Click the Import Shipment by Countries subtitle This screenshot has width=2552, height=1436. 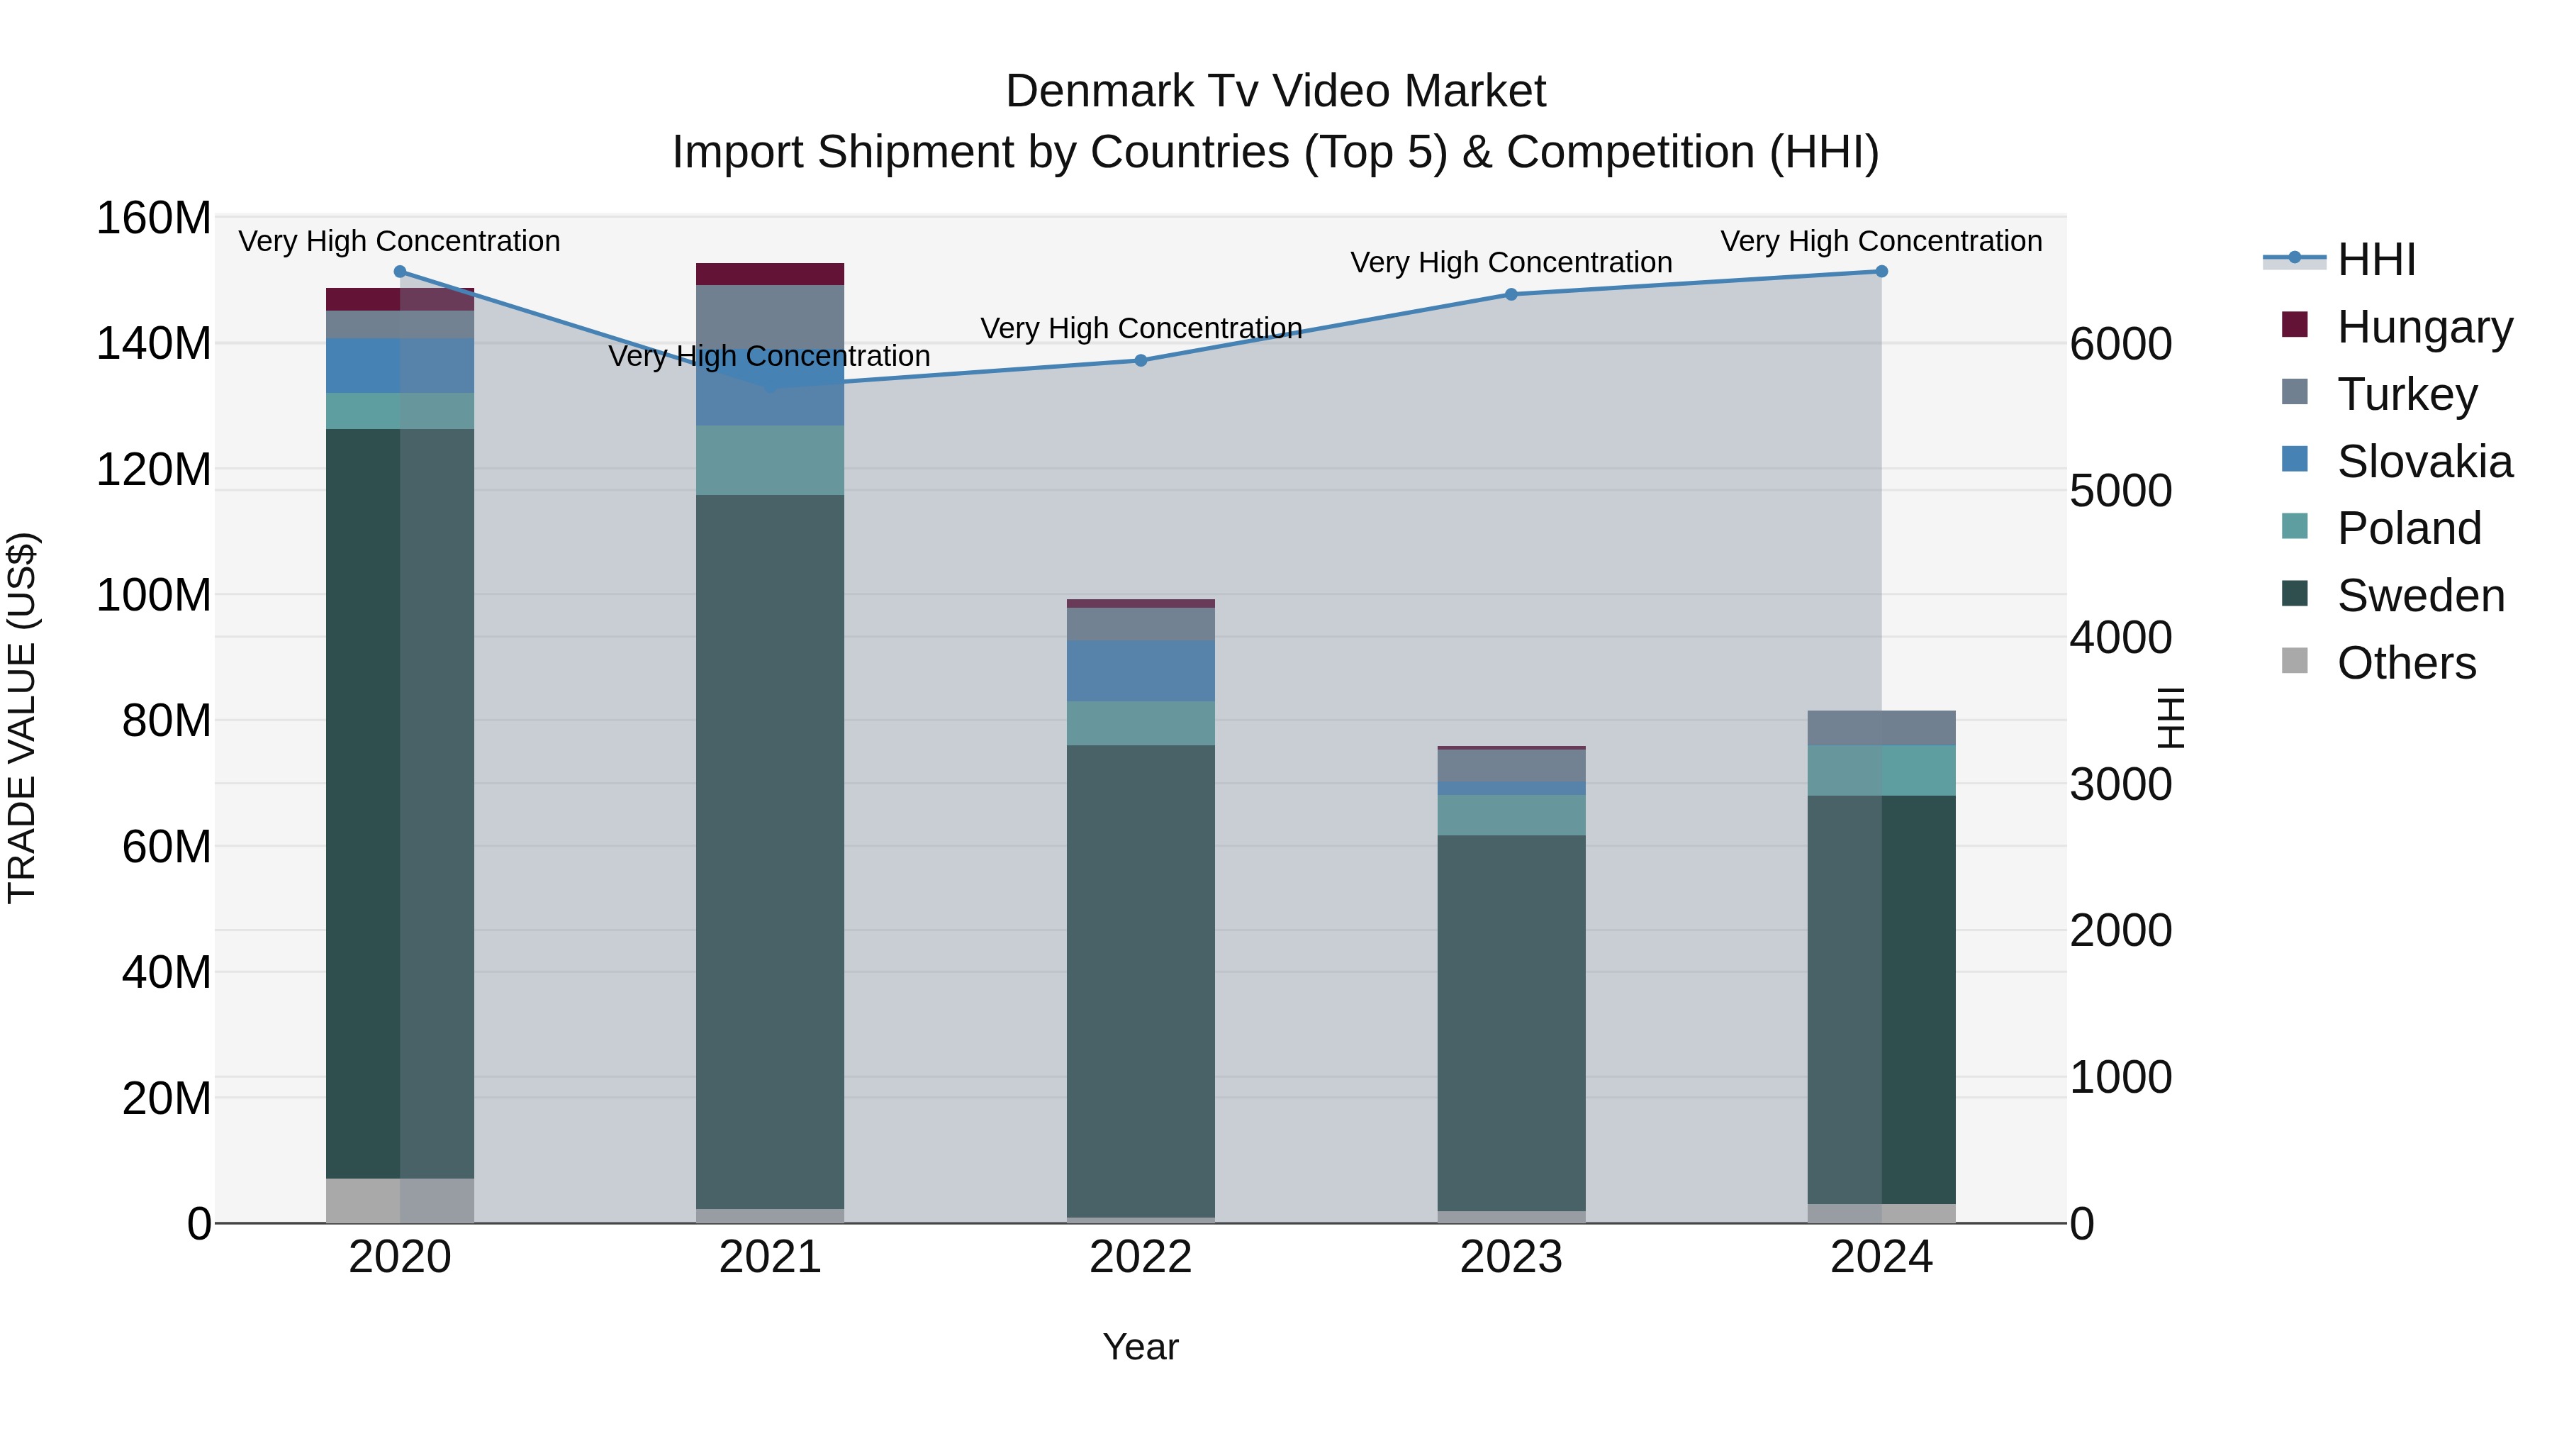tap(1276, 152)
